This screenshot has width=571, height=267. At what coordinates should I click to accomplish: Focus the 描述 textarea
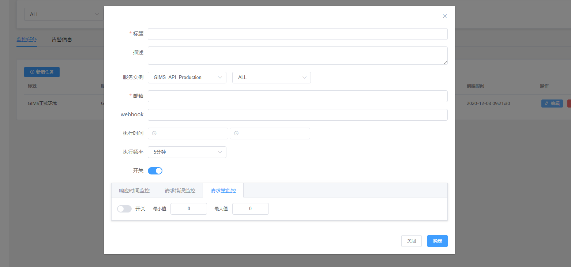298,56
